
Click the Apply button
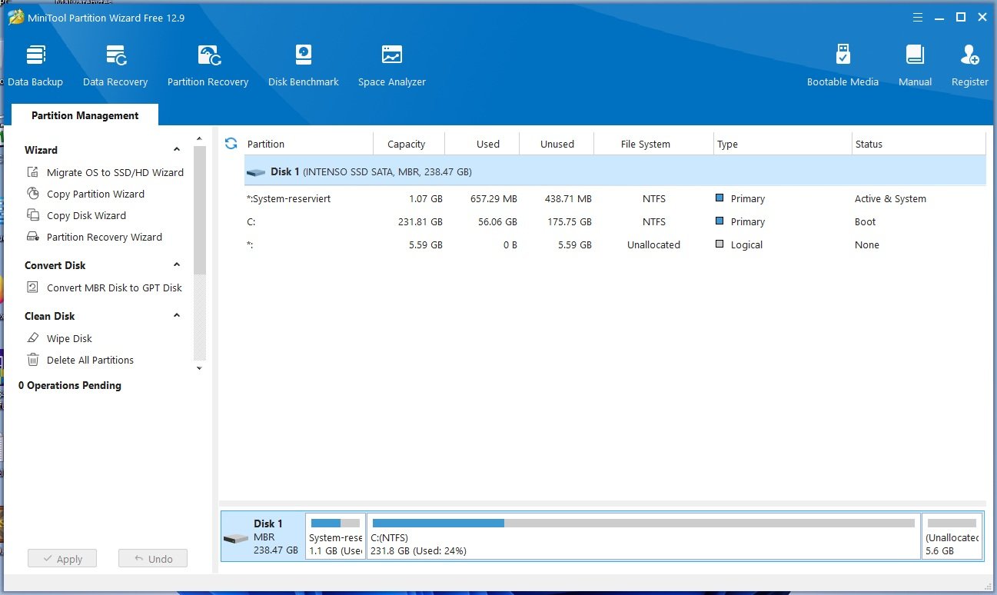pos(62,559)
